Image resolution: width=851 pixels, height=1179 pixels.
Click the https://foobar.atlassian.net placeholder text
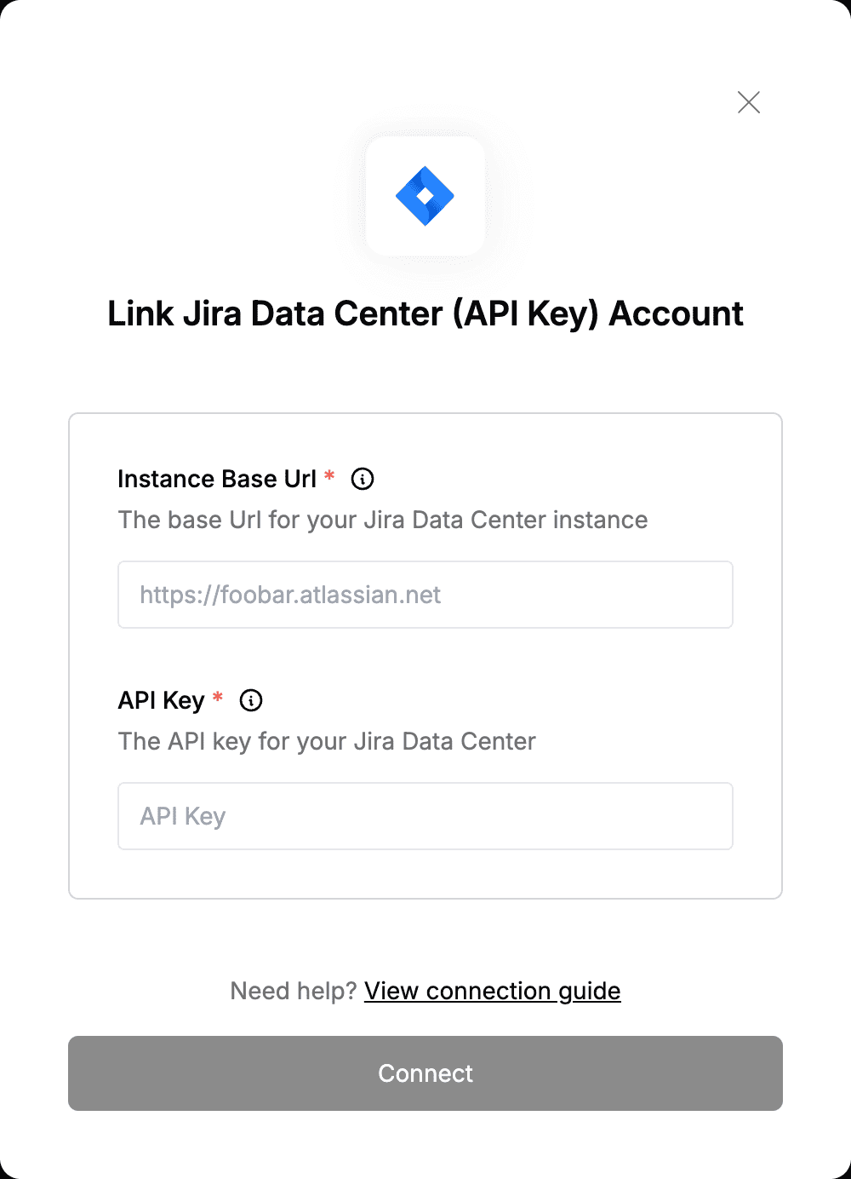pyautogui.click(x=290, y=595)
